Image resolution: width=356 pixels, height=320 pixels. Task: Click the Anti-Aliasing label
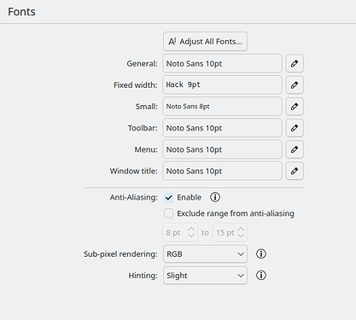(134, 197)
